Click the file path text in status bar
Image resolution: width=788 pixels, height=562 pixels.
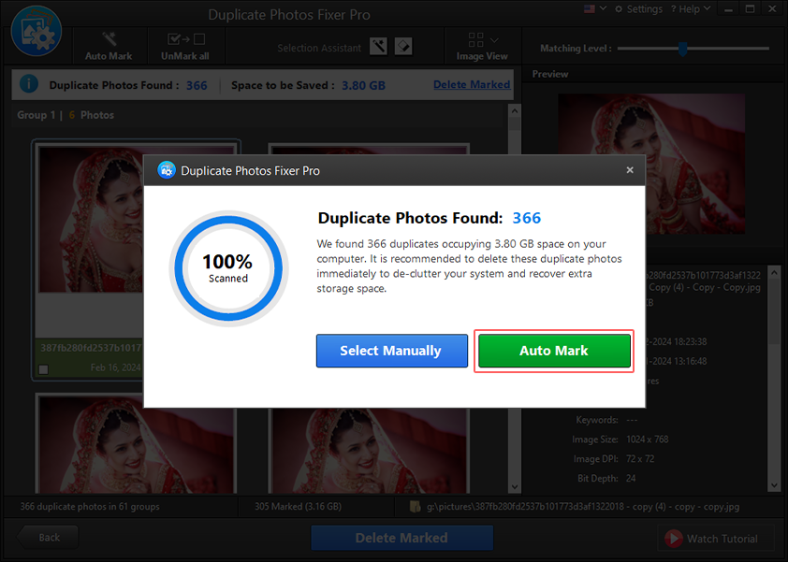[583, 507]
